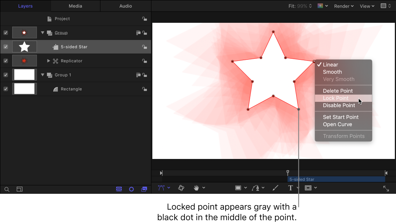Select Smooth in the context menu
396x224 pixels.
coord(332,72)
